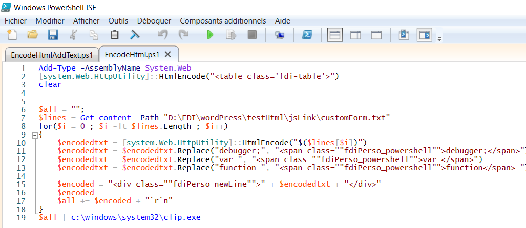Show the command add-on pane
526x228 pixels.
click(x=425, y=35)
